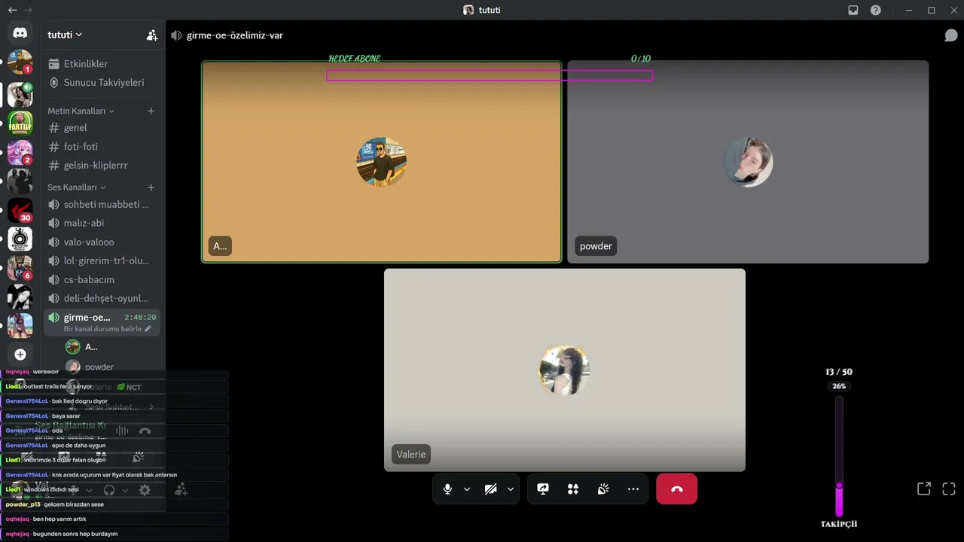Turn on your camera in call controls

pyautogui.click(x=491, y=489)
